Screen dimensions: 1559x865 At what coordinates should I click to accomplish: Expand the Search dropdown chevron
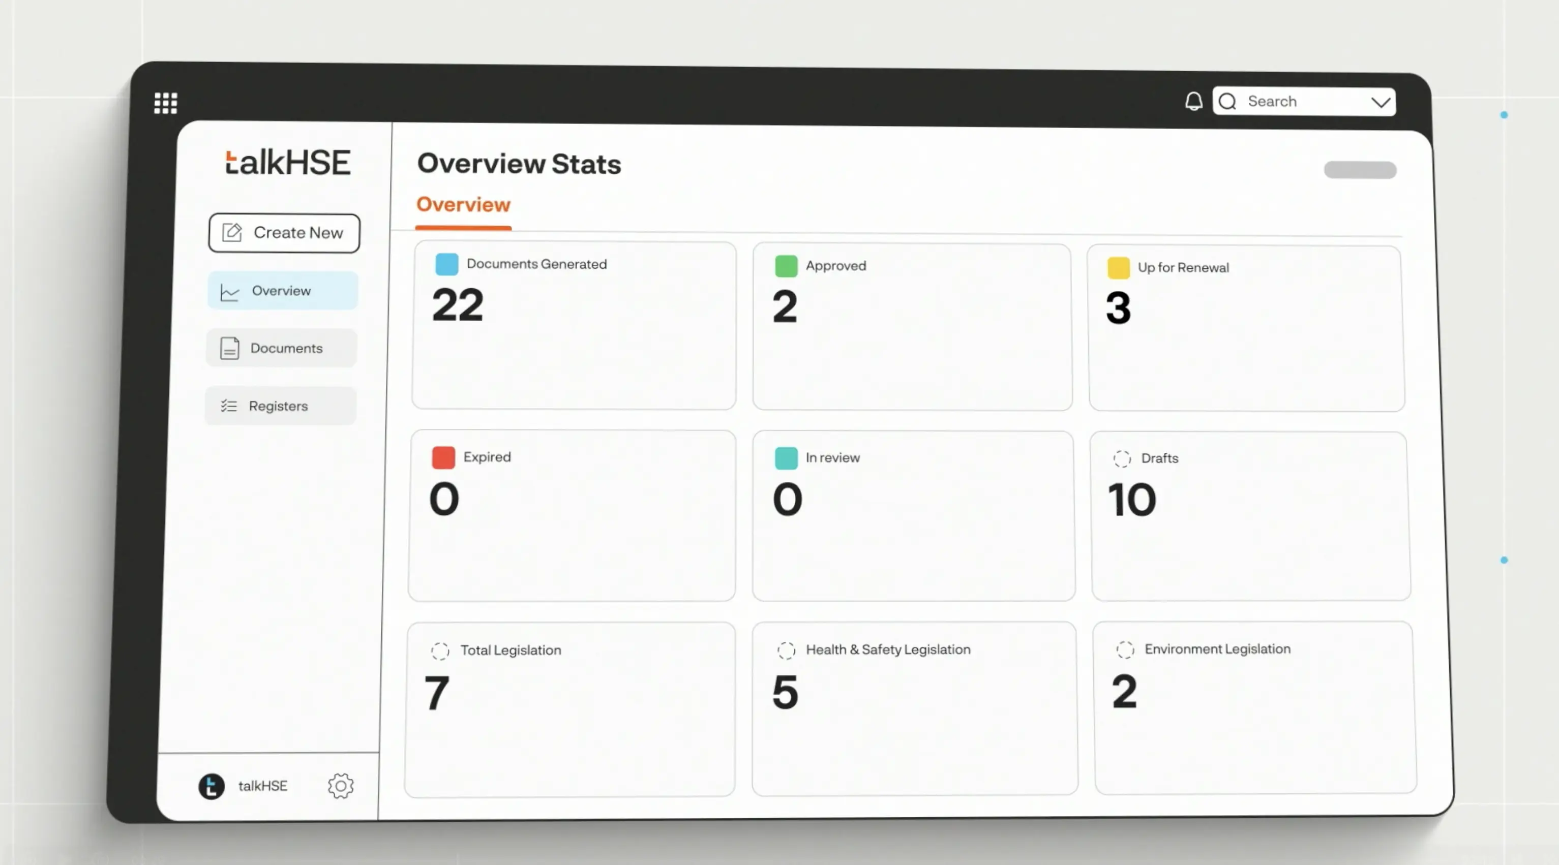(1381, 102)
